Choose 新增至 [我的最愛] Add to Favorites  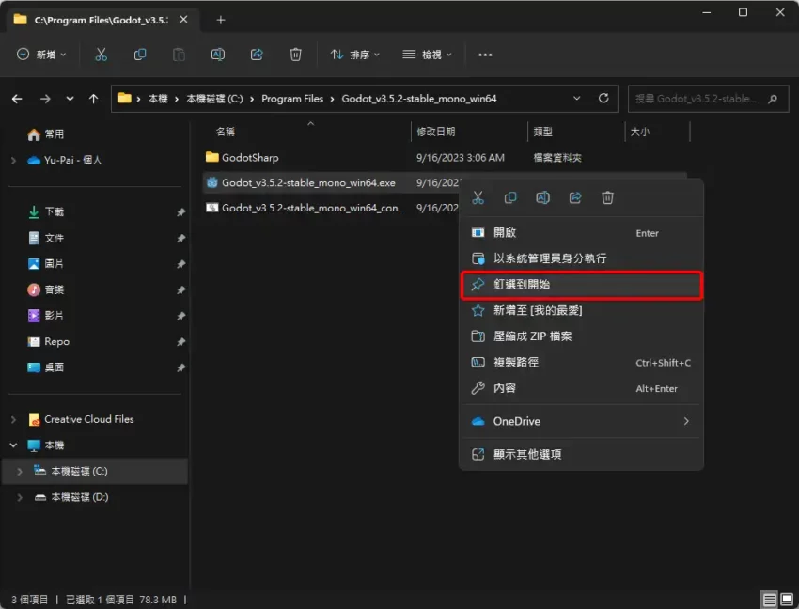[x=582, y=310]
